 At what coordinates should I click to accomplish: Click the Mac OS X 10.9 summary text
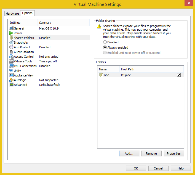tap(49, 28)
